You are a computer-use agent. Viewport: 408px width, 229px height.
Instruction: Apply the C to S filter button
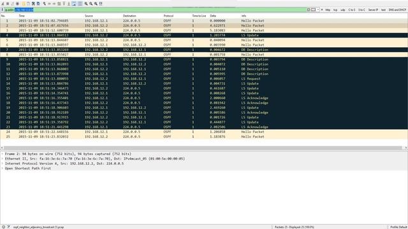click(352, 10)
